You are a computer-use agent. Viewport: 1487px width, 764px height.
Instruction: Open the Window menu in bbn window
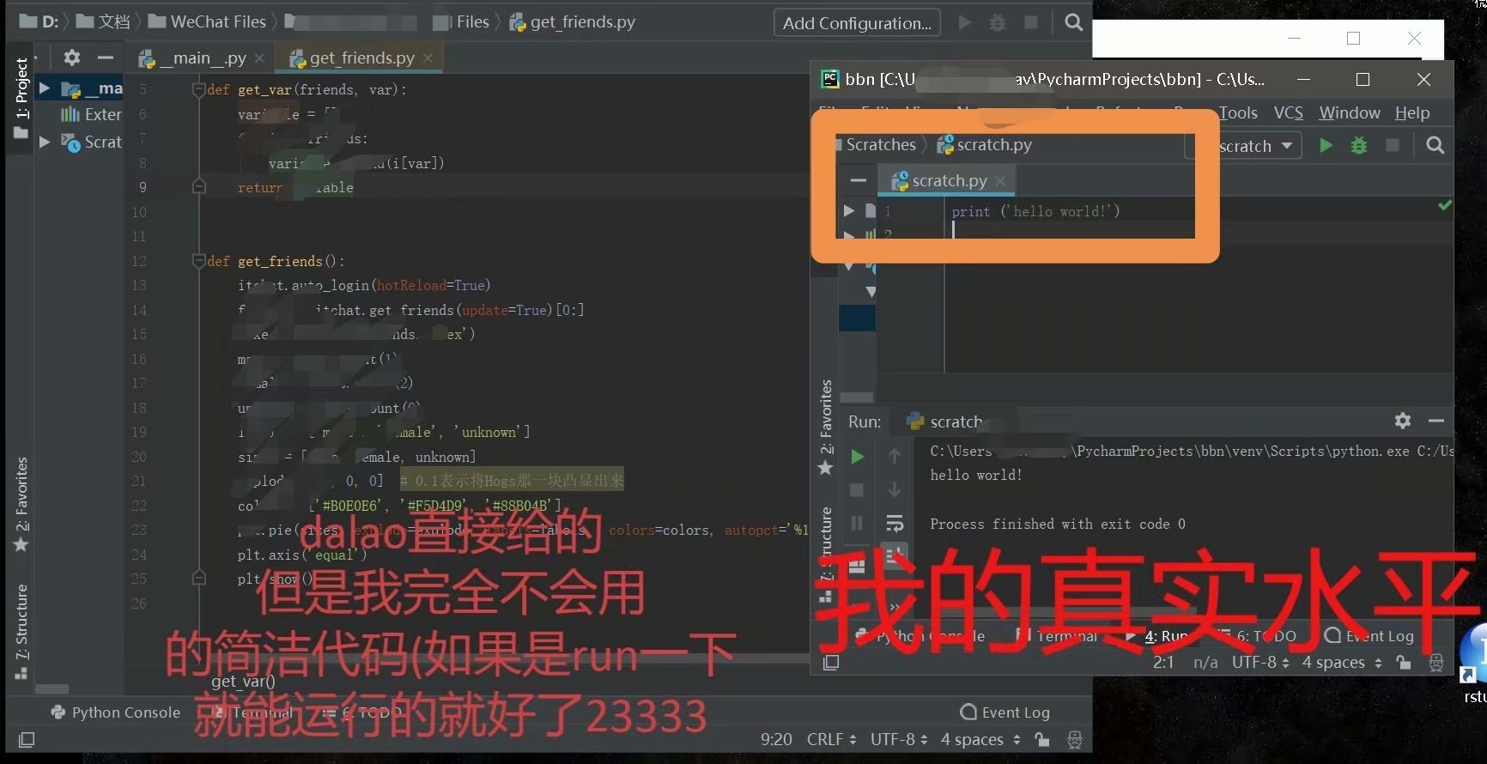[x=1350, y=112]
